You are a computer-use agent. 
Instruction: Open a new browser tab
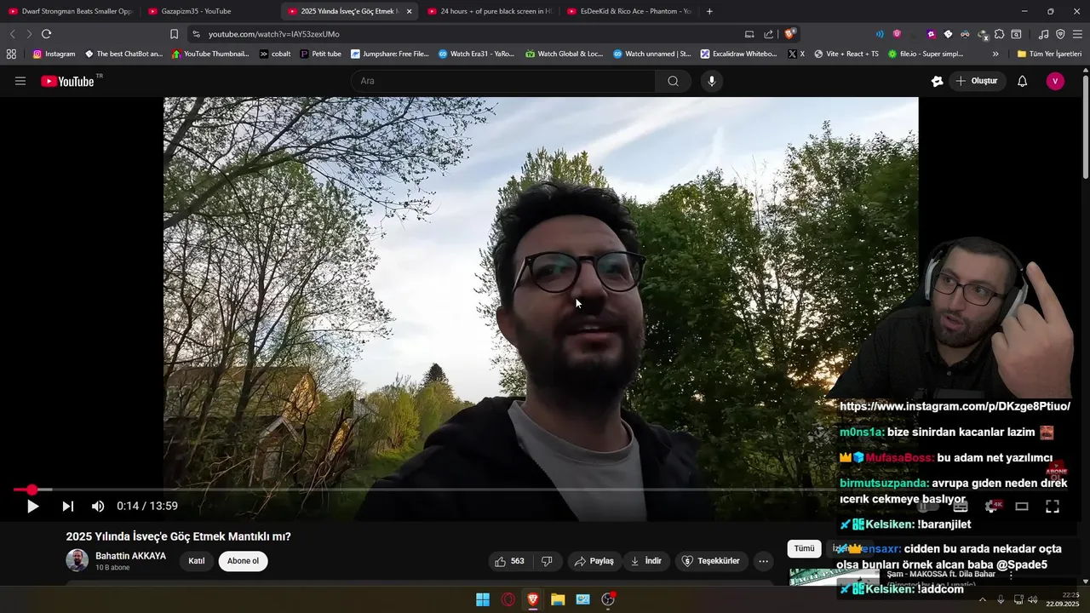pos(709,11)
